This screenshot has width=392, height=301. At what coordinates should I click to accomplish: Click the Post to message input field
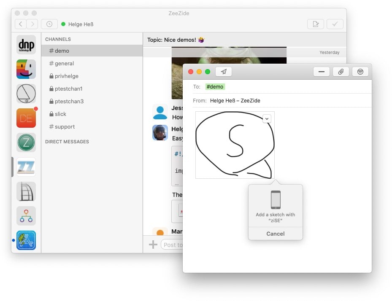click(173, 245)
